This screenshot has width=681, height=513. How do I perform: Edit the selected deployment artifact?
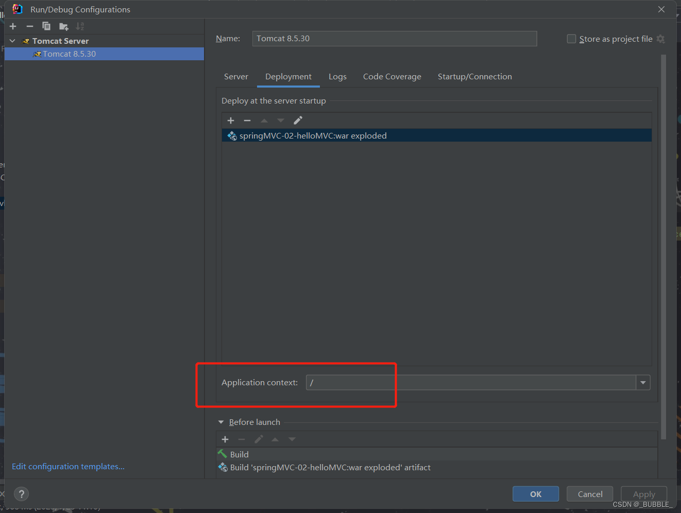pos(298,121)
